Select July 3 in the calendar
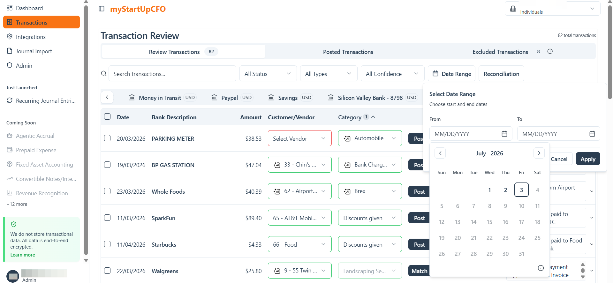Image resolution: width=613 pixels, height=283 pixels. tap(521, 190)
